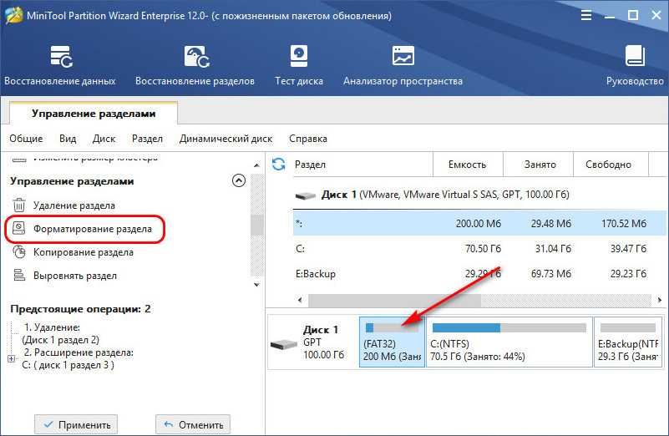Click Форматирование раздела in the sidebar

(x=92, y=228)
